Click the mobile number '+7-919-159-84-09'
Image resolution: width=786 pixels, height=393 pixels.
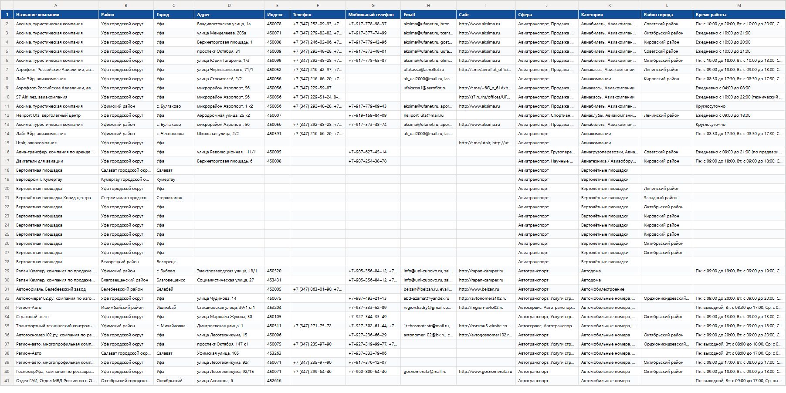pos(373,115)
